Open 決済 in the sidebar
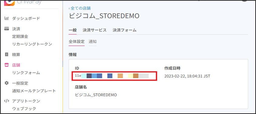Screen dimensions: 256x114 tap(16, 29)
